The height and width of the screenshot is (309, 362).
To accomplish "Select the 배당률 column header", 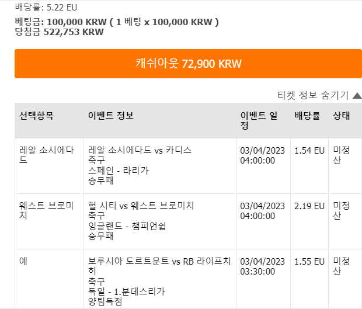I will [307, 116].
